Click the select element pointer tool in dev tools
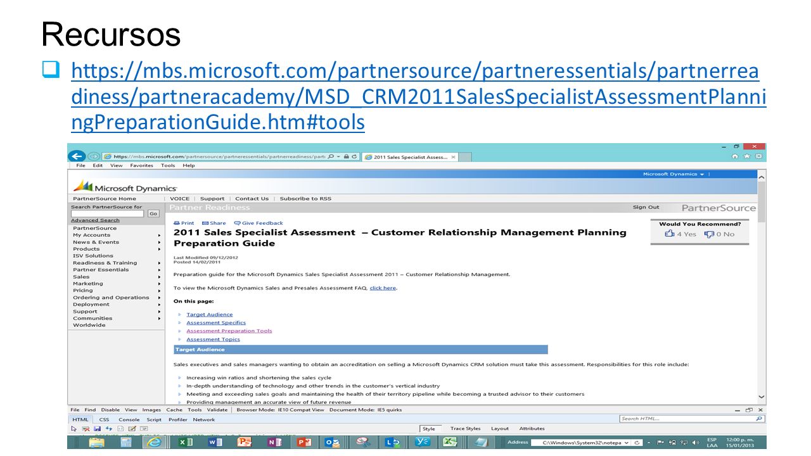Screen dimensions: 811x456 tap(74, 429)
